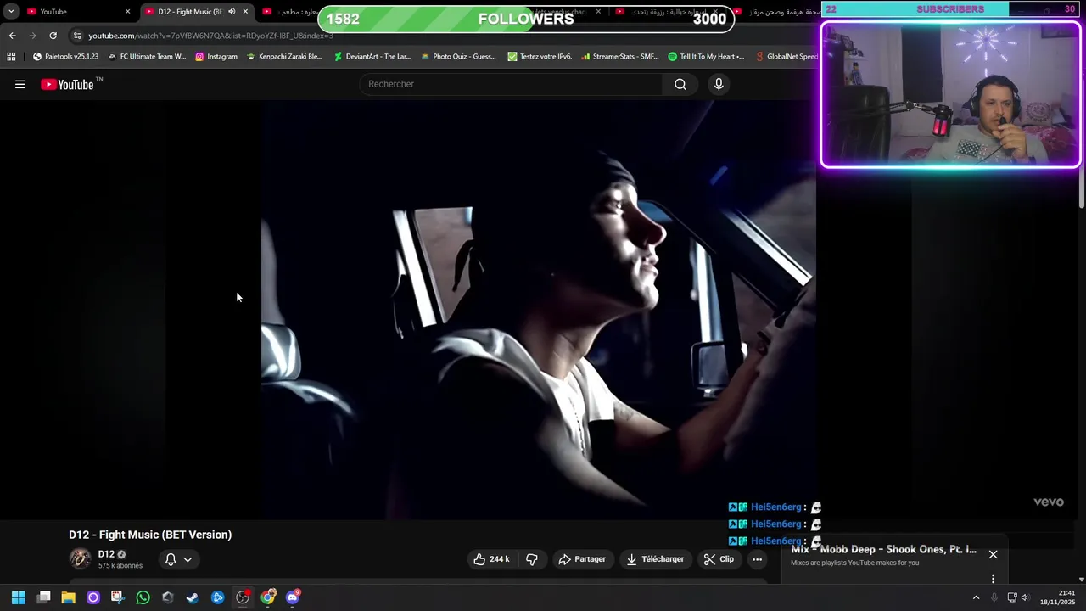Switch to Chrome in the taskbar
This screenshot has height=611, width=1086.
click(268, 597)
